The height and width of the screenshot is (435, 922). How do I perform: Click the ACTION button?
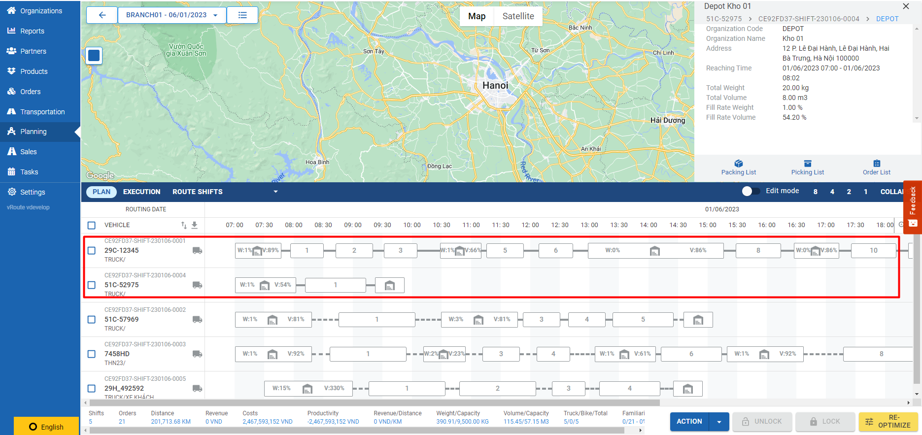689,422
